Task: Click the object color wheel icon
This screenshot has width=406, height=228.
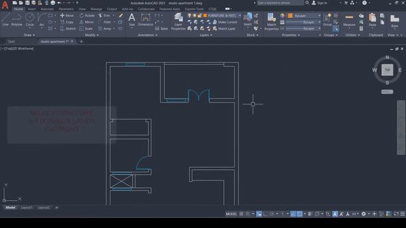Action: [282, 15]
